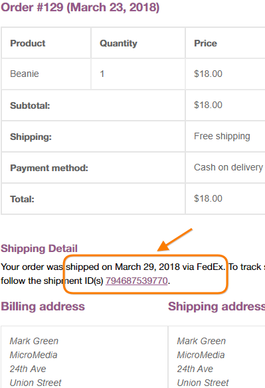Image resolution: width=265 pixels, height=388 pixels.
Task: Open tracking link 794687539770
Action: point(137,281)
